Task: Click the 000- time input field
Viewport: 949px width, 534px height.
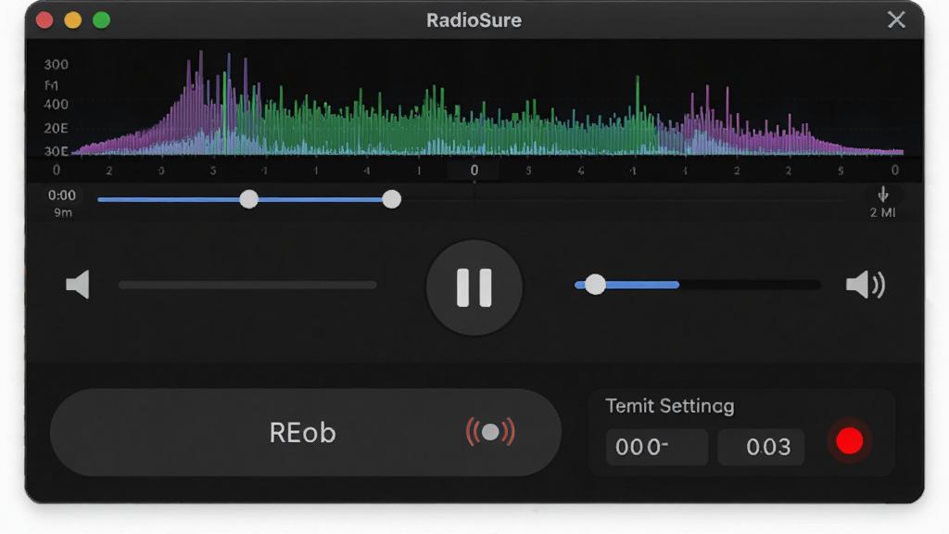Action: [657, 448]
